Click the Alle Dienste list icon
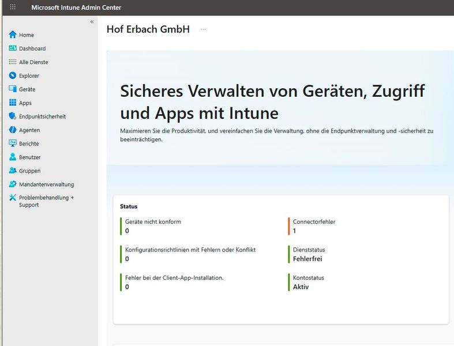 click(x=13, y=62)
